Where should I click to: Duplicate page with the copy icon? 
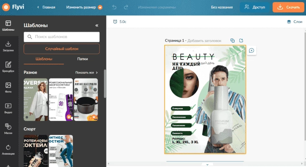pos(232,40)
